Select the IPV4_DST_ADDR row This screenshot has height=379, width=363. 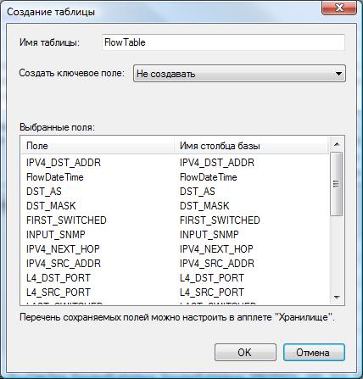(x=175, y=163)
